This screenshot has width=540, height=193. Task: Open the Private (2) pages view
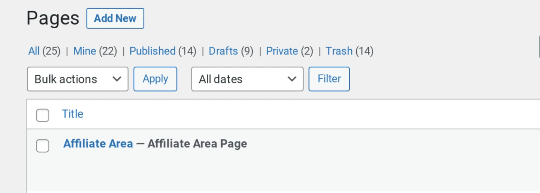(x=289, y=51)
